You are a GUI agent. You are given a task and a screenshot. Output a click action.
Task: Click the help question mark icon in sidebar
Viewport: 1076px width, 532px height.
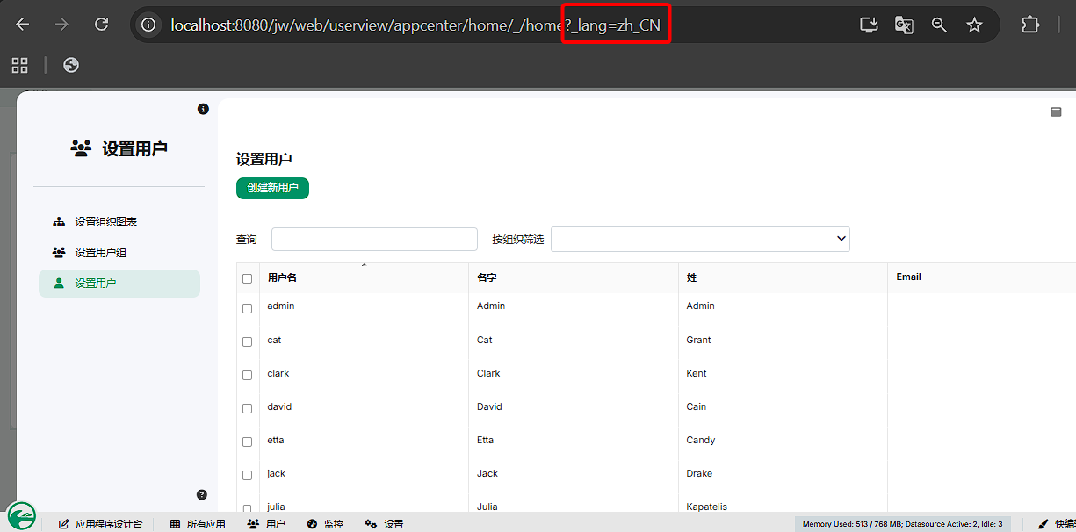pyautogui.click(x=202, y=495)
